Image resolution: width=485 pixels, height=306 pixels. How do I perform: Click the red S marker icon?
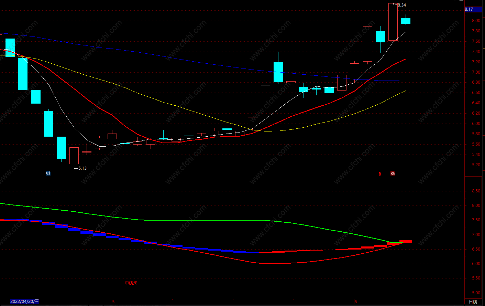pyautogui.click(x=380, y=174)
